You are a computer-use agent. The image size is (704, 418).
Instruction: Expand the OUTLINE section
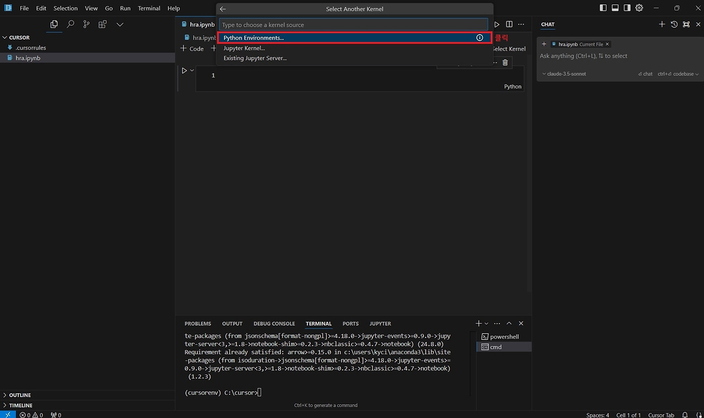click(20, 395)
